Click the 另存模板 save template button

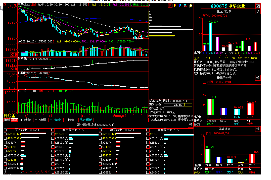pos(86,120)
